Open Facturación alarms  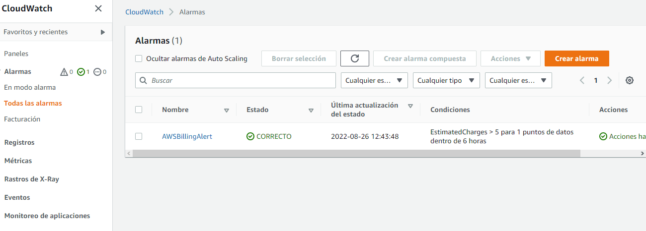pos(22,119)
